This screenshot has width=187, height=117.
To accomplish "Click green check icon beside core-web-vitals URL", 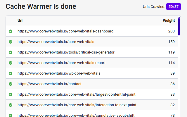I will (11, 42).
